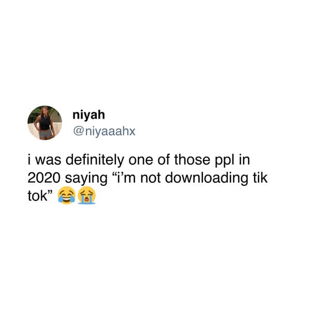This screenshot has width=310, height=310.
Task: Select the word not before downloading
Action: (150, 178)
